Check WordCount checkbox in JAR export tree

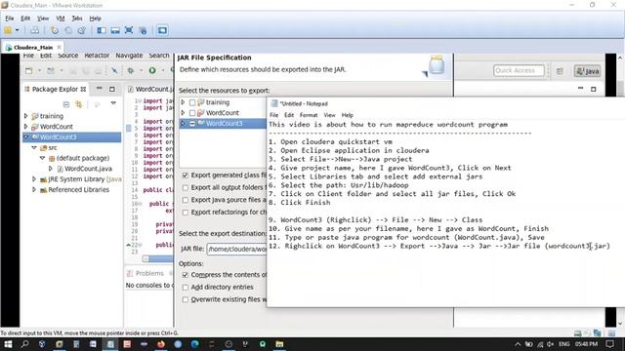(x=192, y=113)
